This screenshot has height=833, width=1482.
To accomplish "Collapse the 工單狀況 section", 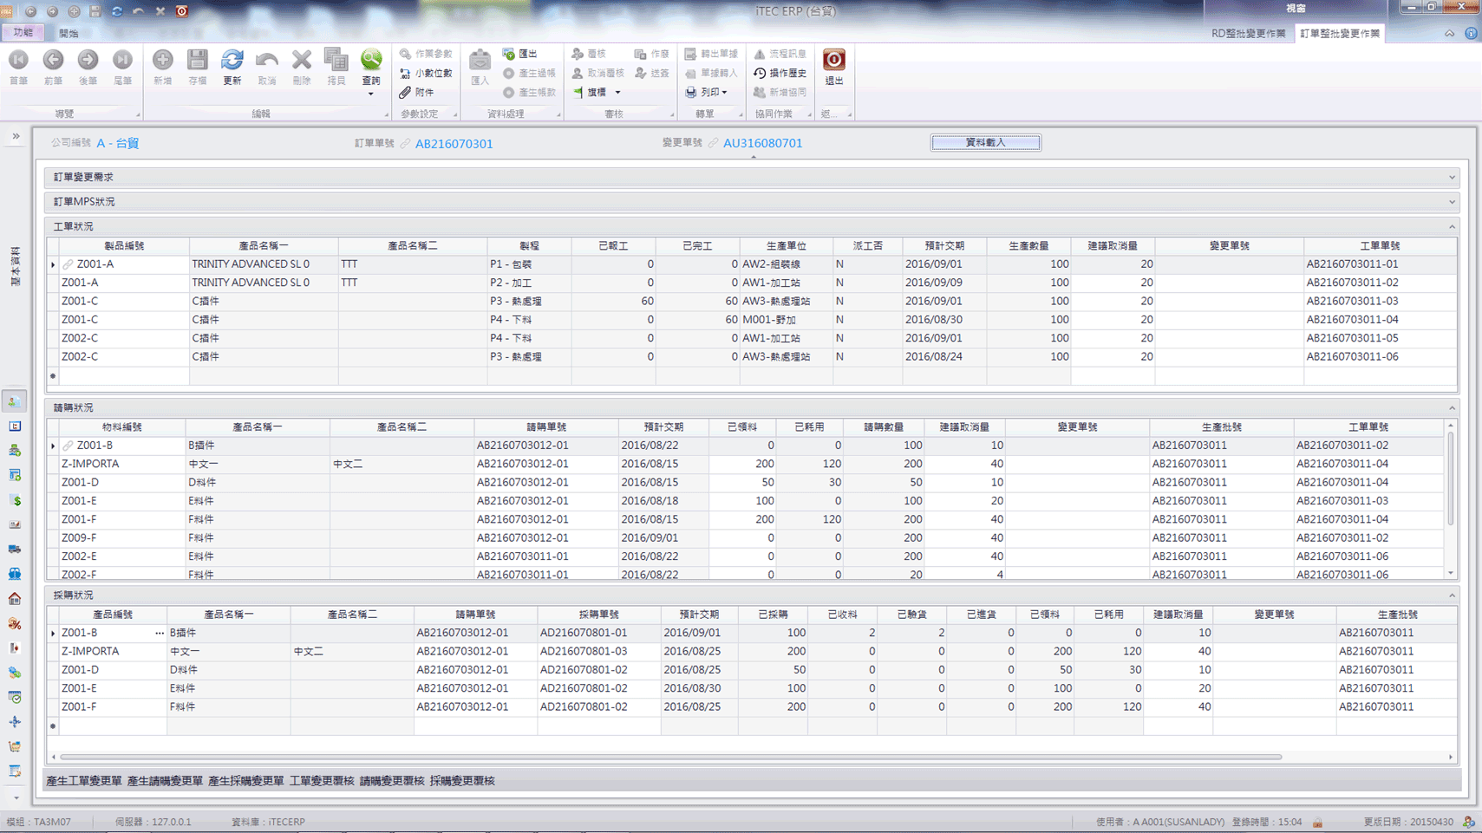I will tap(1451, 226).
